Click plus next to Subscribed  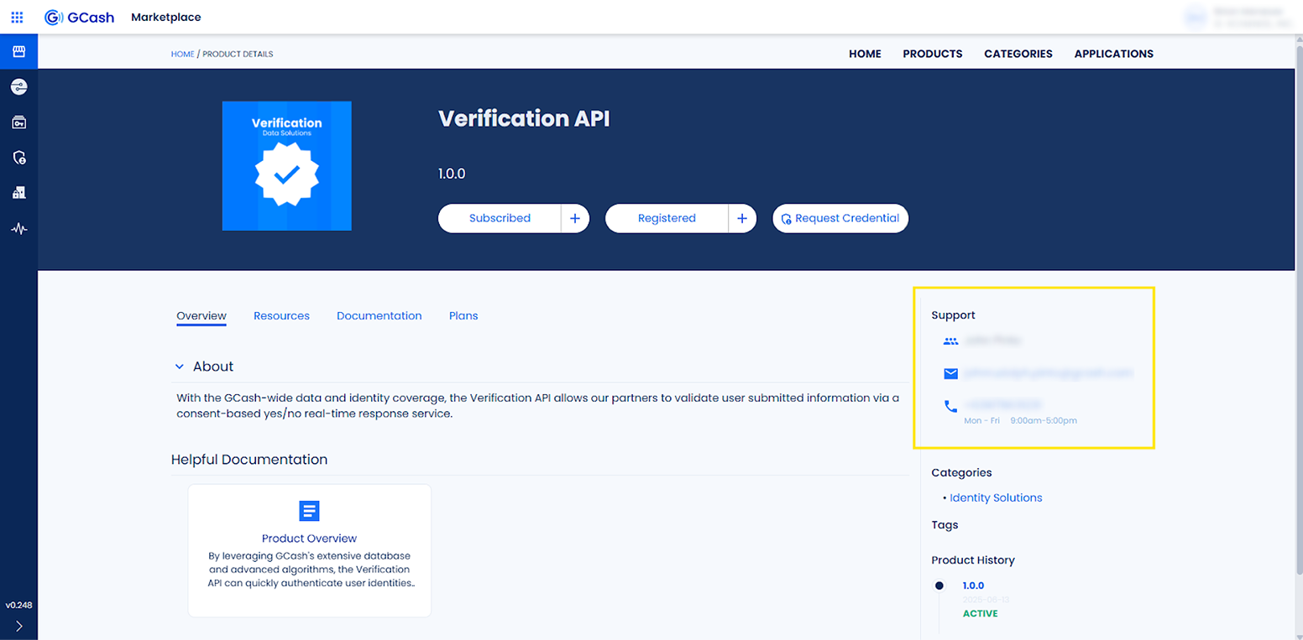[575, 218]
